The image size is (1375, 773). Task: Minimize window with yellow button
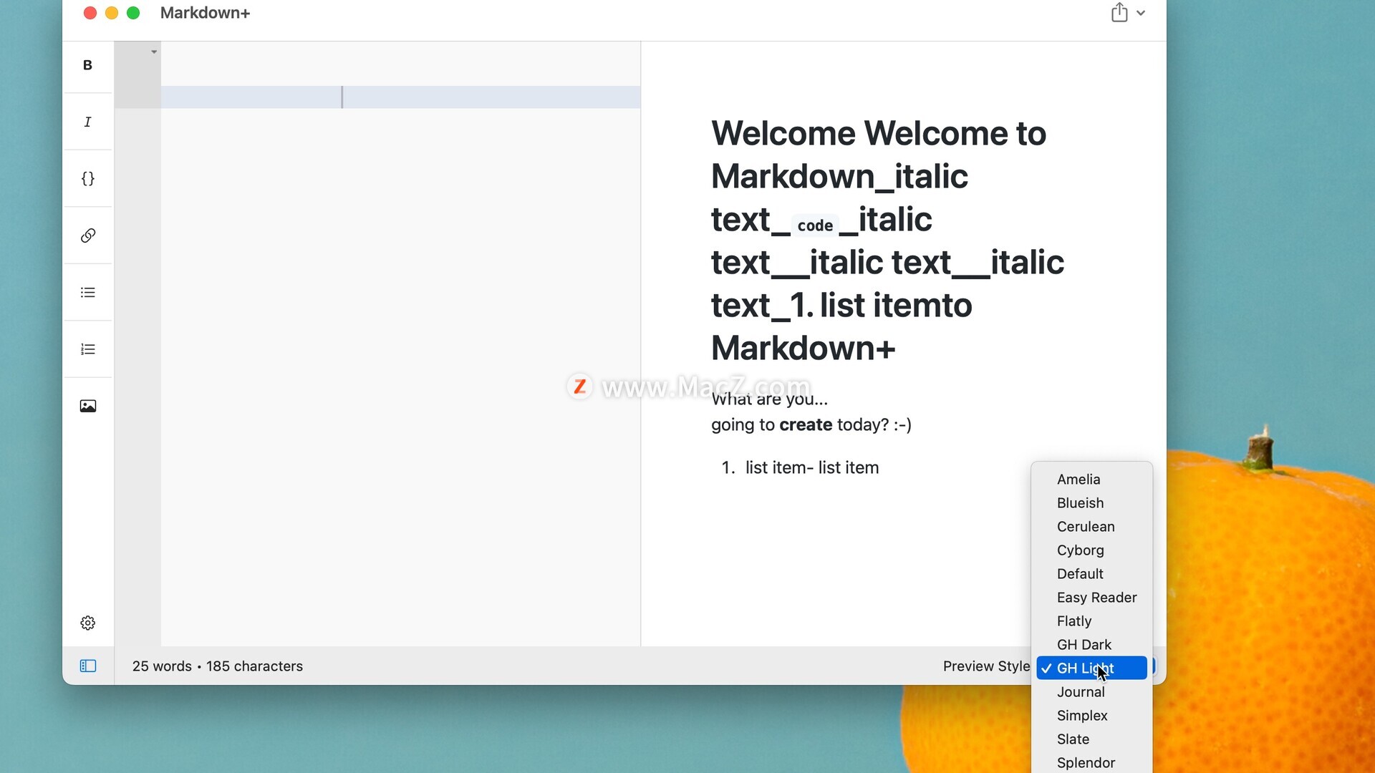112,13
